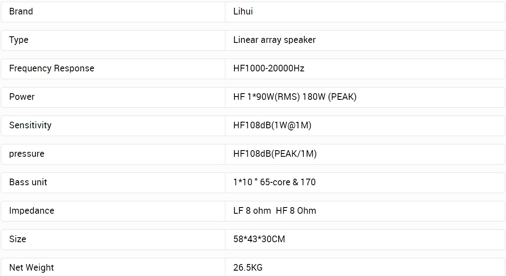The height and width of the screenshot is (276, 506).
Task: Click the Linear array speaker value
Action: (x=274, y=40)
